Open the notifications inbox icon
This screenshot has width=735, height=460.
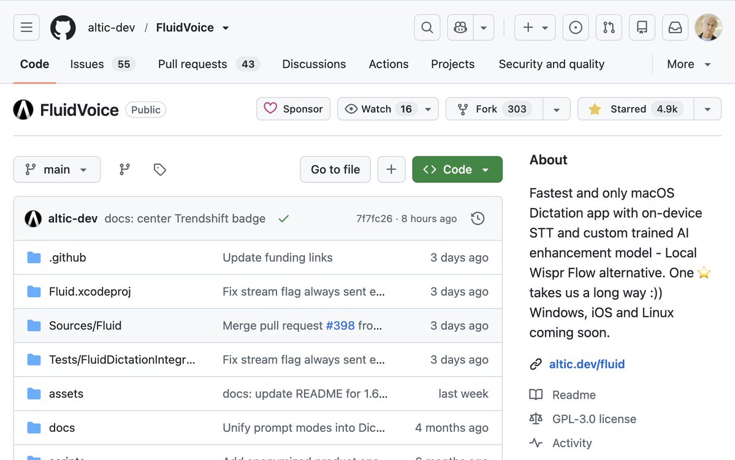675,27
